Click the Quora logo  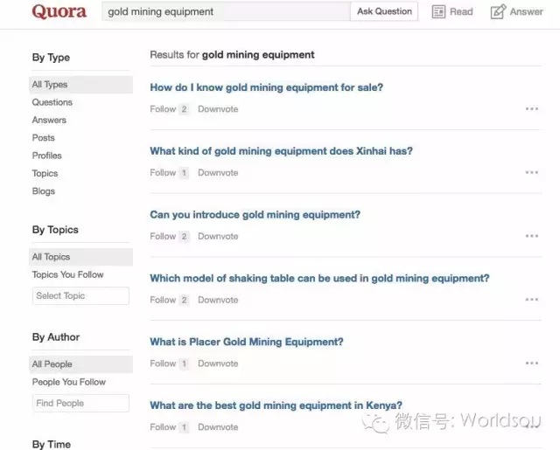[59, 11]
